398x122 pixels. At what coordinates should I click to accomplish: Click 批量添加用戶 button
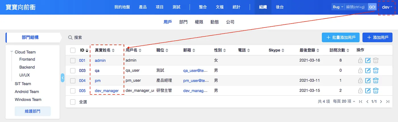click(341, 37)
